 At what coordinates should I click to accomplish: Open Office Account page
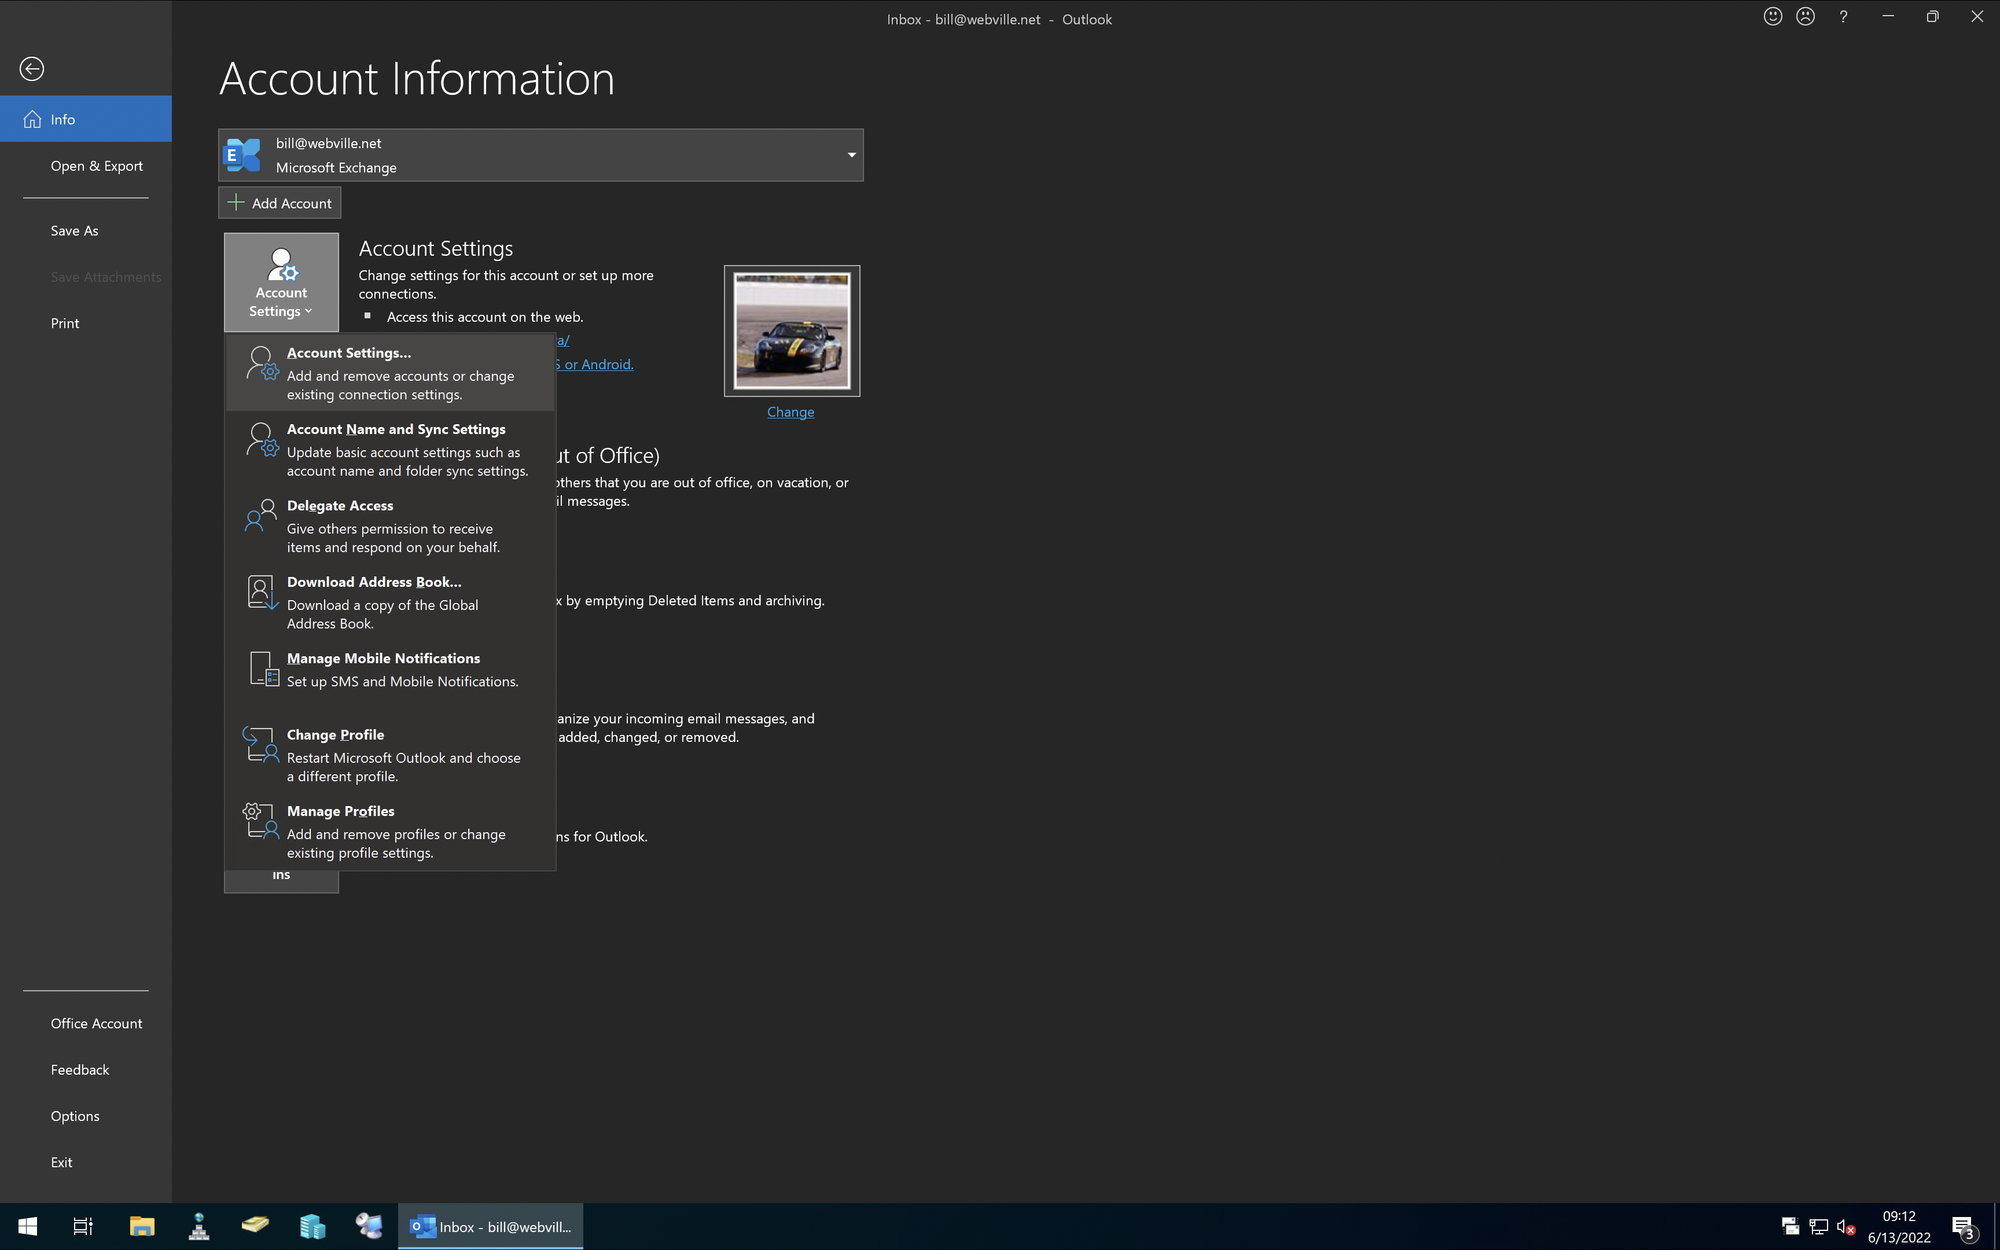coord(86,1024)
